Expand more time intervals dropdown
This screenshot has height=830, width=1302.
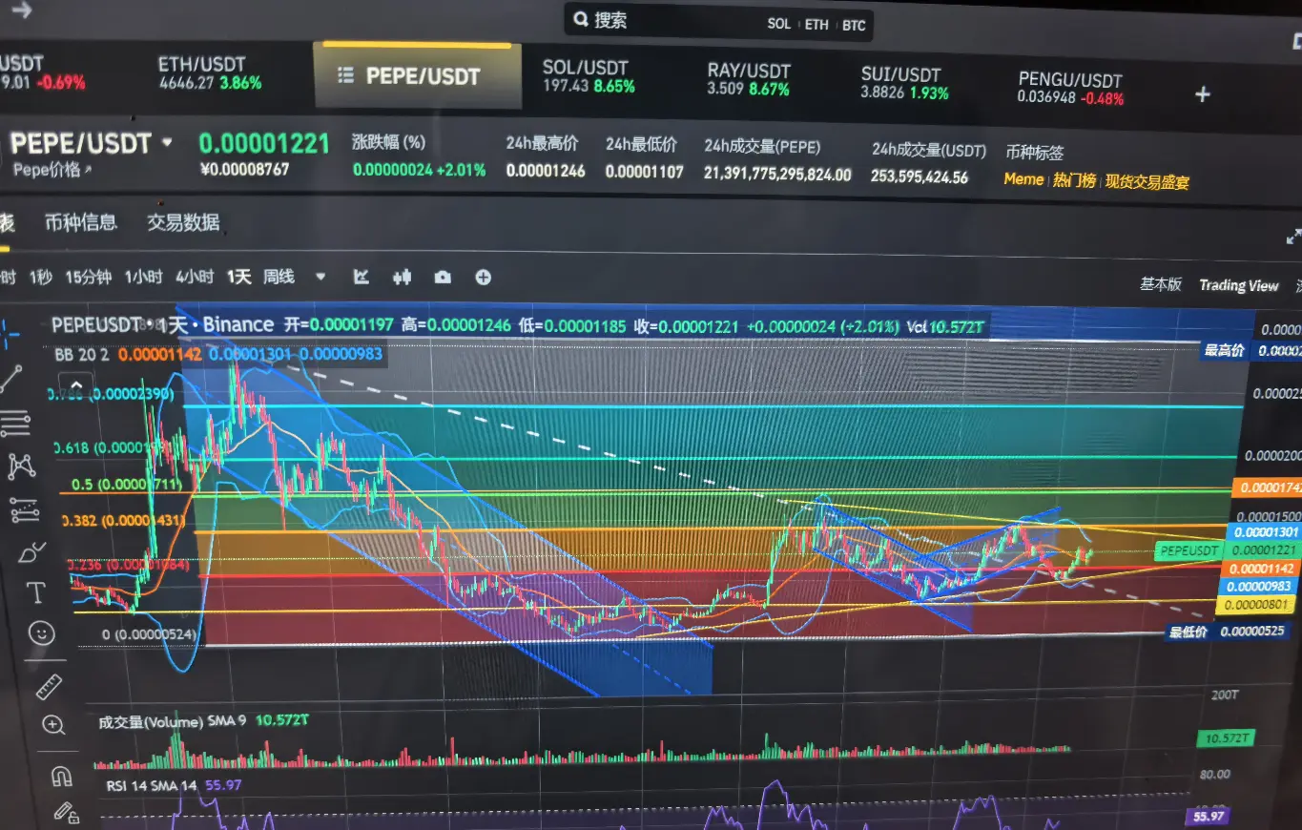coord(320,277)
